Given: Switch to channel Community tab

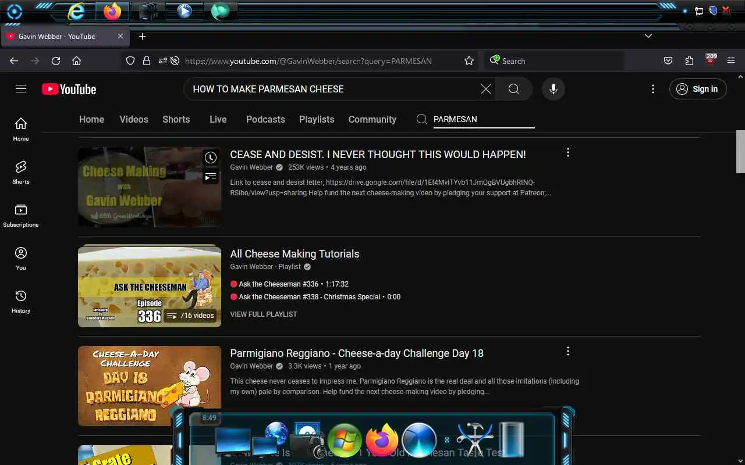Looking at the screenshot, I should (372, 119).
